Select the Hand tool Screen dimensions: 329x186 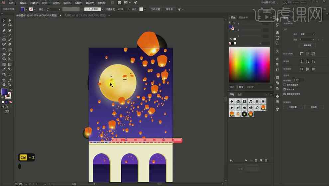coord(4,85)
